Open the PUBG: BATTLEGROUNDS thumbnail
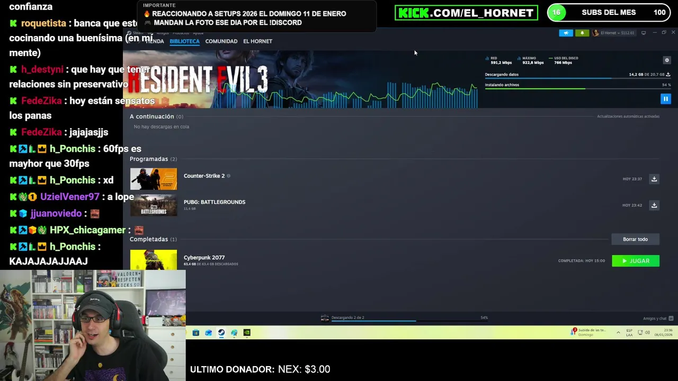The image size is (678, 381). (x=154, y=205)
